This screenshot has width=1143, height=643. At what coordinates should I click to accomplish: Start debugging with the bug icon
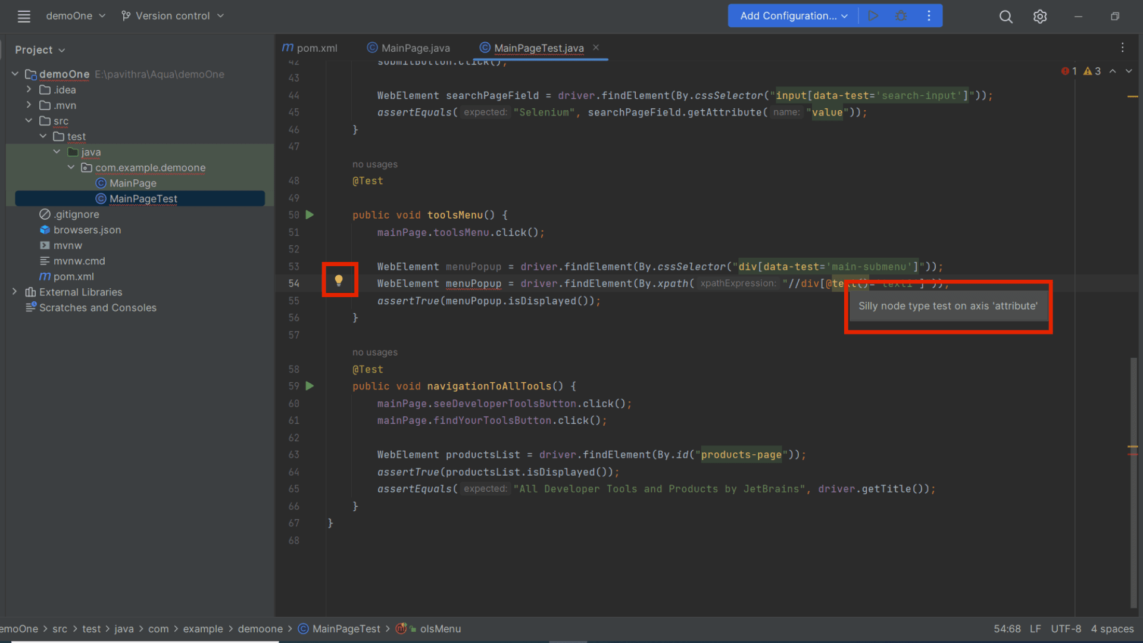901,15
